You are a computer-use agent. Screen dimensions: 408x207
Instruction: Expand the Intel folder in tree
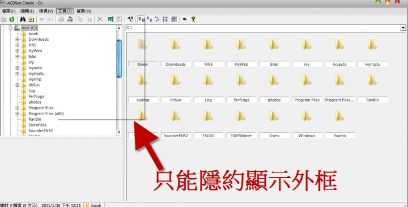point(18,57)
